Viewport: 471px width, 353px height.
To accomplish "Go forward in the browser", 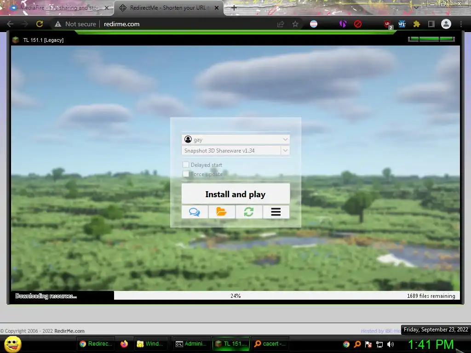I will 25,24.
